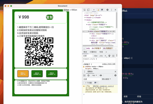Select the DOCTYPE html line

[x=91, y=13]
